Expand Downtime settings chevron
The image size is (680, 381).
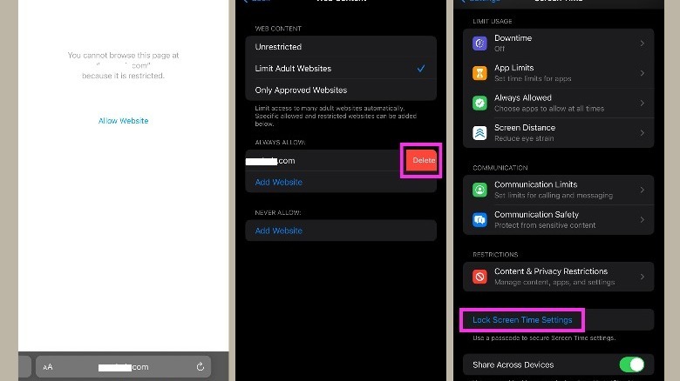point(643,43)
